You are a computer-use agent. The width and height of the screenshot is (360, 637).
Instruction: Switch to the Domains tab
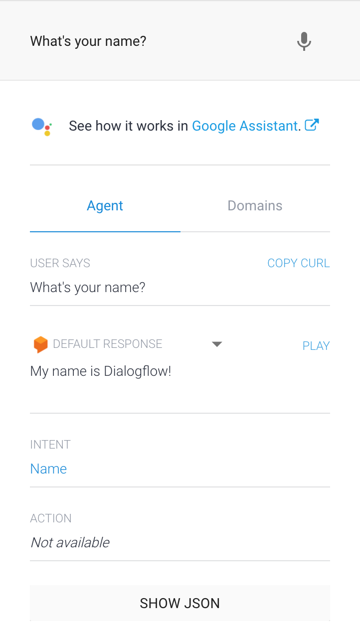[255, 206]
